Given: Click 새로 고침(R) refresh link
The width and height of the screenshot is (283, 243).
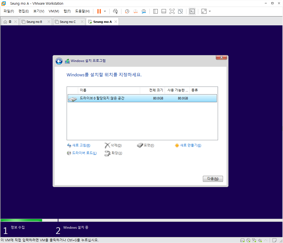Looking at the screenshot, I should click(x=81, y=145).
